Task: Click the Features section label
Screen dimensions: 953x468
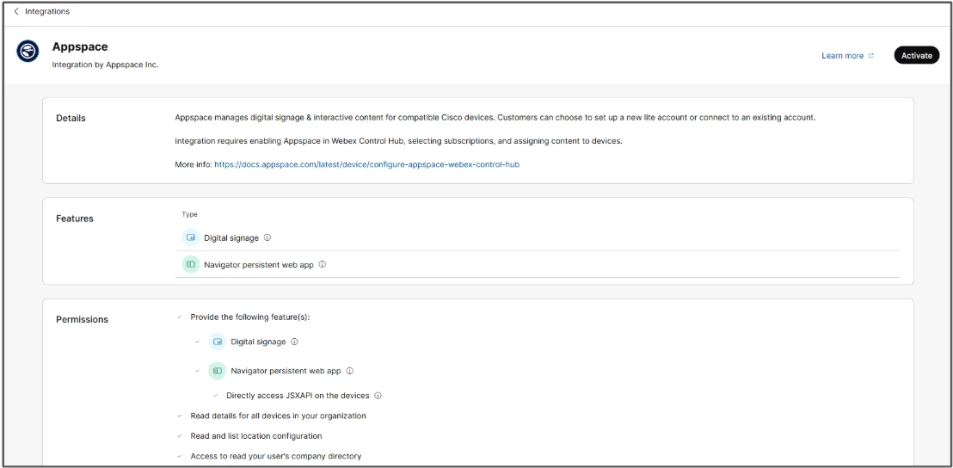Action: (x=75, y=219)
